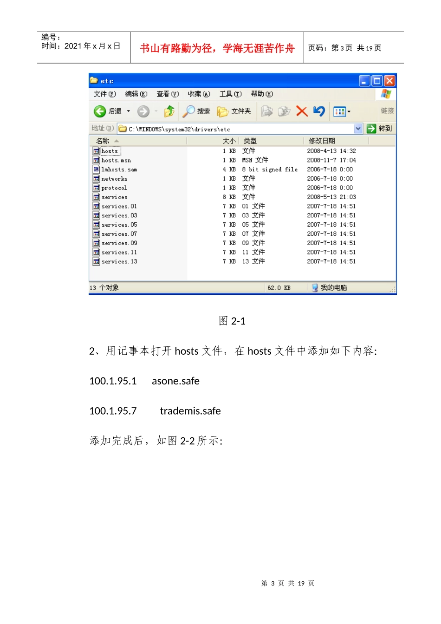Select the services file icon
The height and width of the screenshot is (624, 441).
point(96,197)
